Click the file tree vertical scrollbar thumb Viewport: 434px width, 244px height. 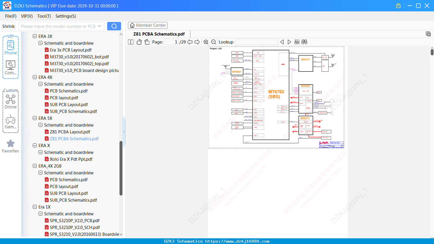click(121, 168)
